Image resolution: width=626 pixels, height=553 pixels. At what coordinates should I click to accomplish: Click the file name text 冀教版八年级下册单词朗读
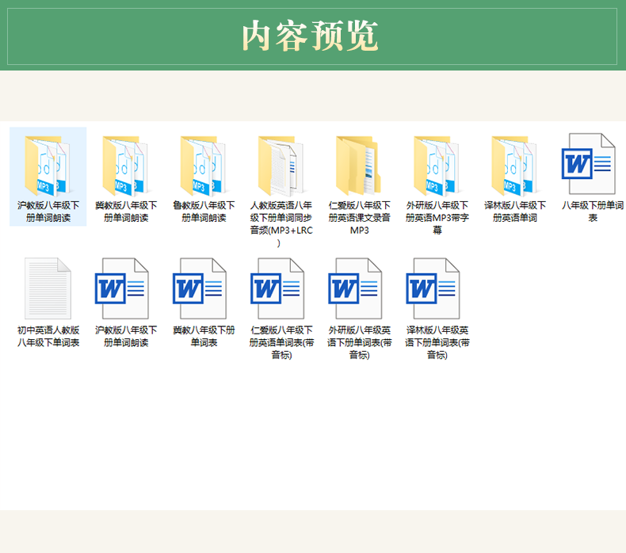coord(126,212)
